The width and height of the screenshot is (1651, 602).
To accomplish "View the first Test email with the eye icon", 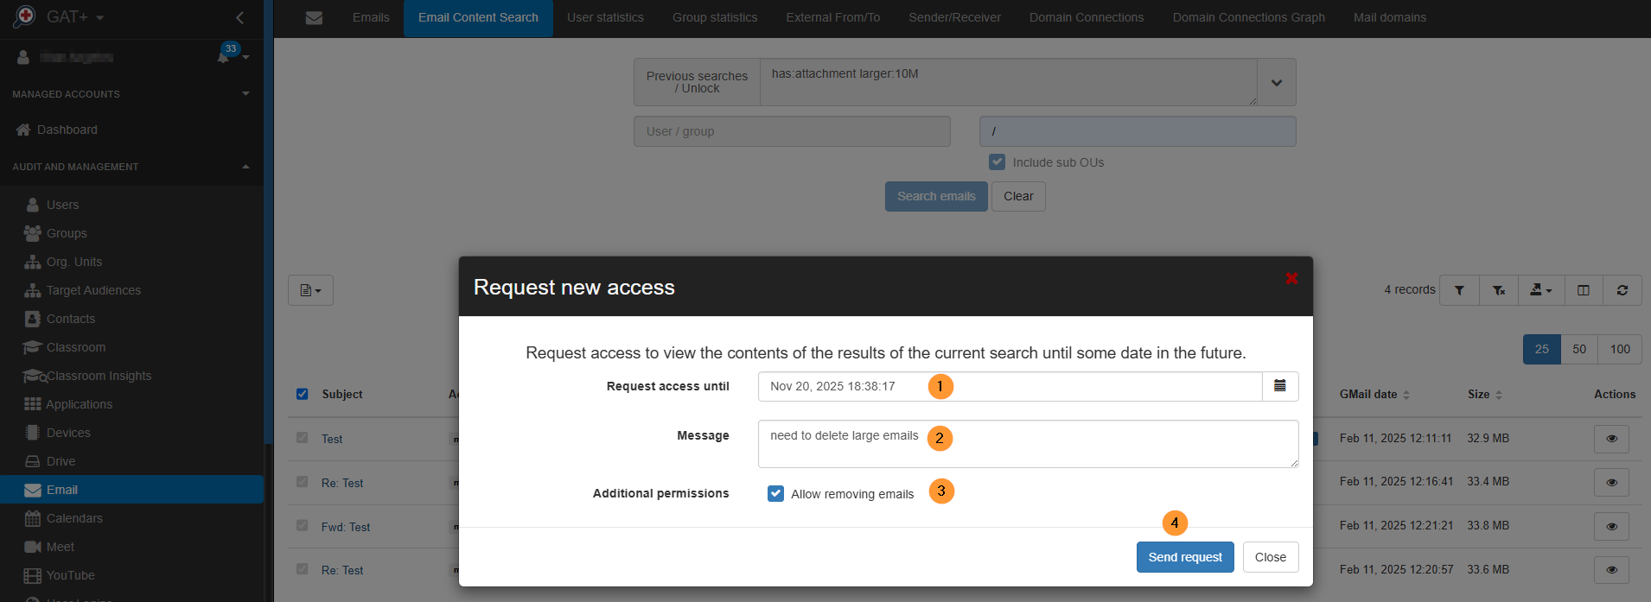I will [1611, 439].
